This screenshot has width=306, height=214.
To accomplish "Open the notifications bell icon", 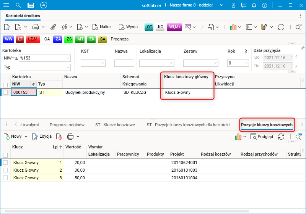I will (x=254, y=5).
